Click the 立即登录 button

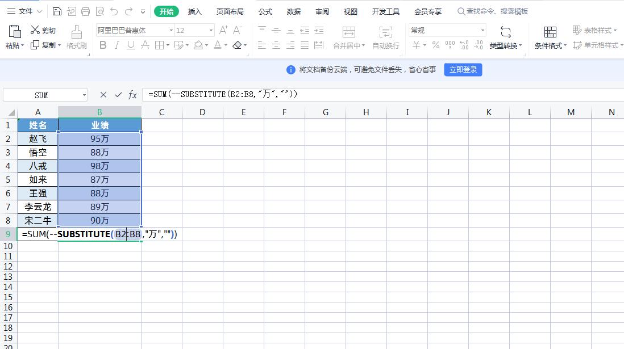pyautogui.click(x=463, y=70)
